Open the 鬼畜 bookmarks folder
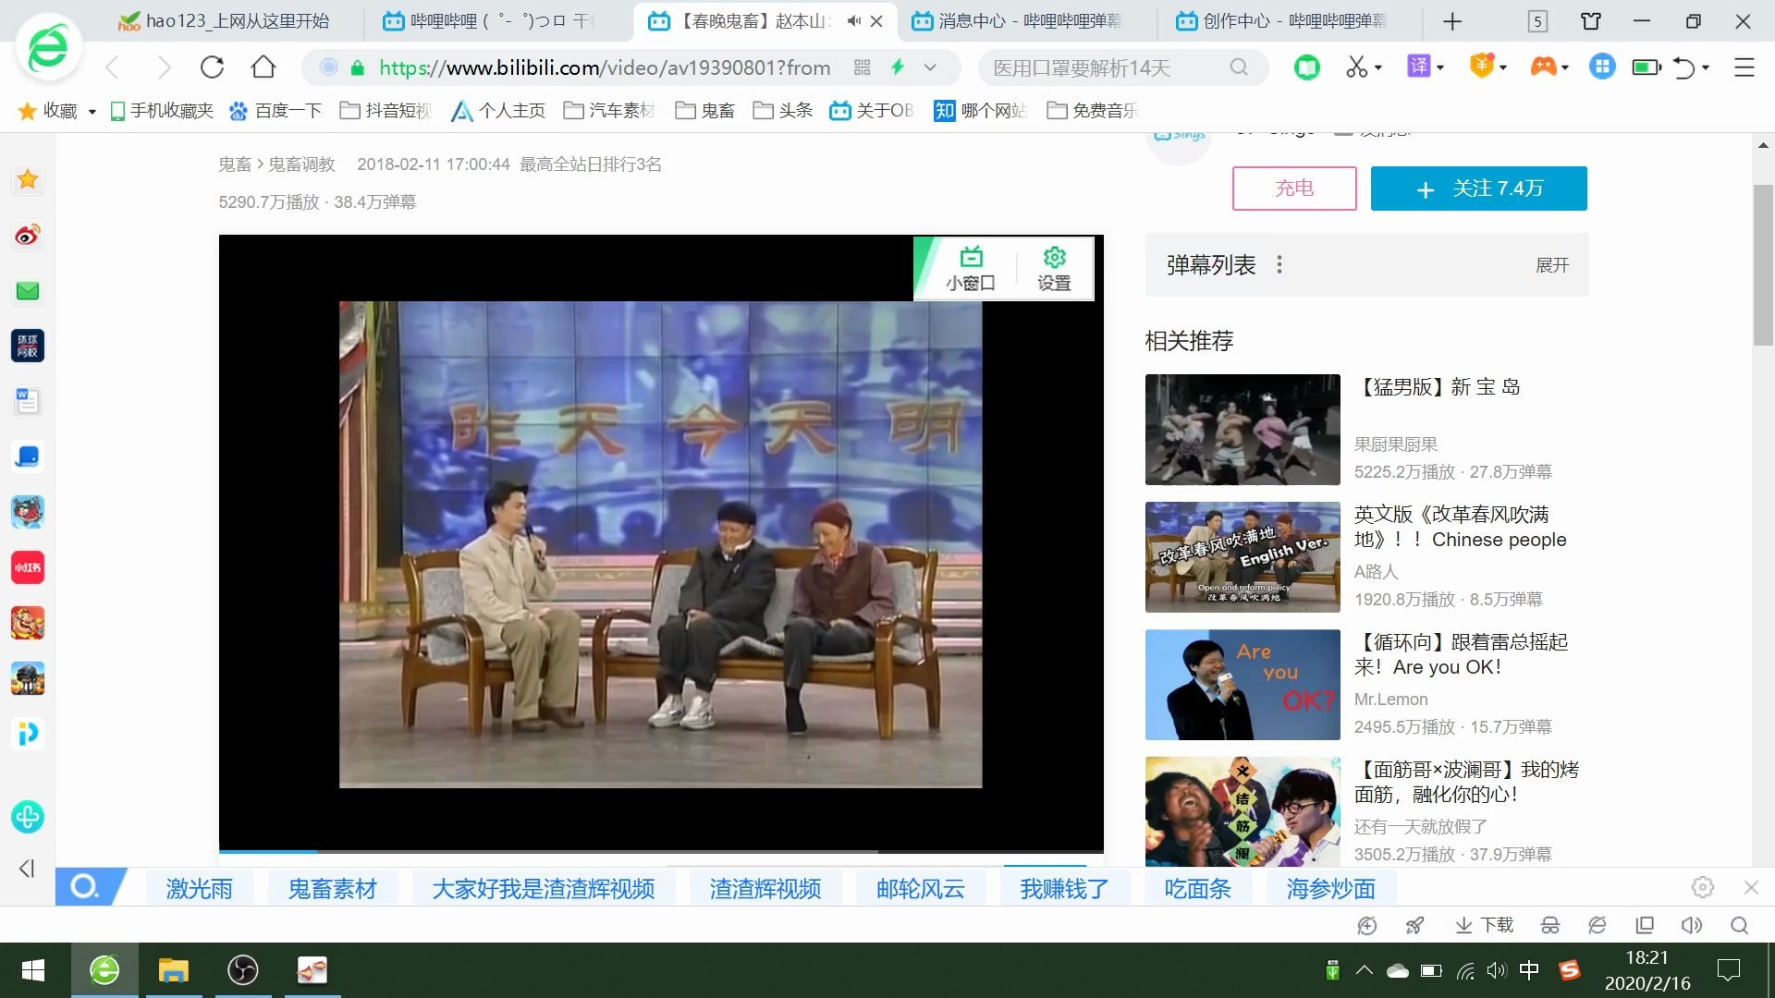 [x=705, y=111]
